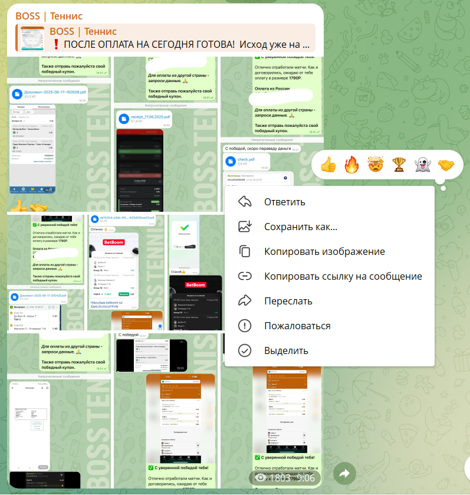This screenshot has height=495, width=470.
Task: Choose 'Переслать' in context menu
Action: point(288,301)
